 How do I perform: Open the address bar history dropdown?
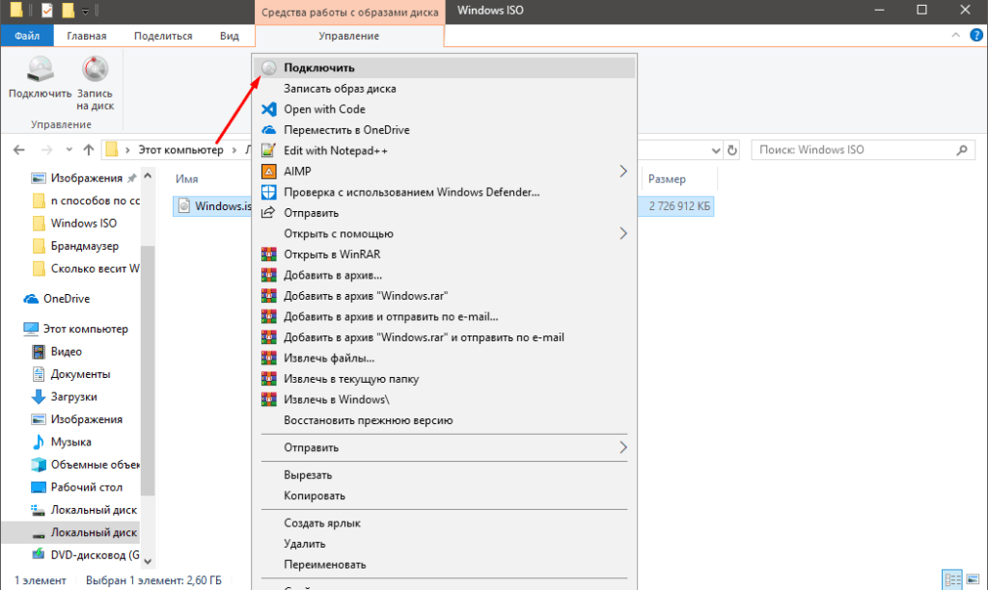[713, 150]
